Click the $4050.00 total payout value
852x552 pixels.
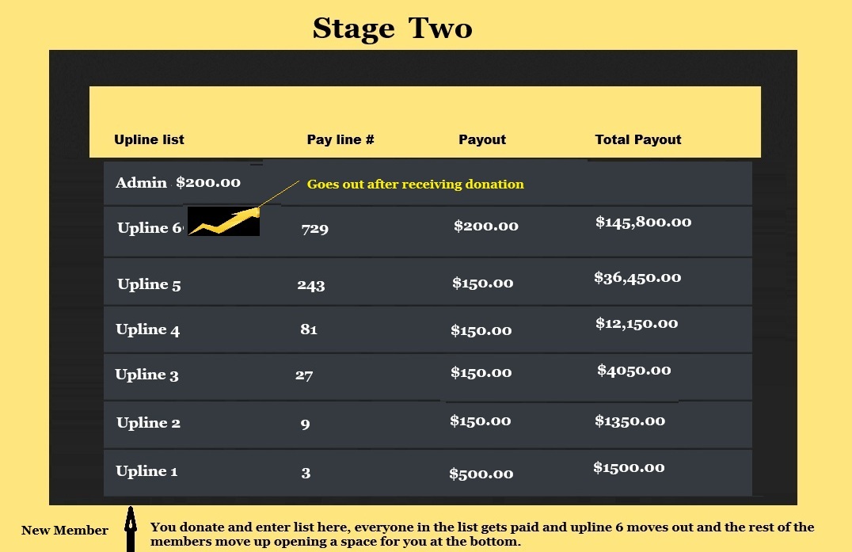pos(634,371)
